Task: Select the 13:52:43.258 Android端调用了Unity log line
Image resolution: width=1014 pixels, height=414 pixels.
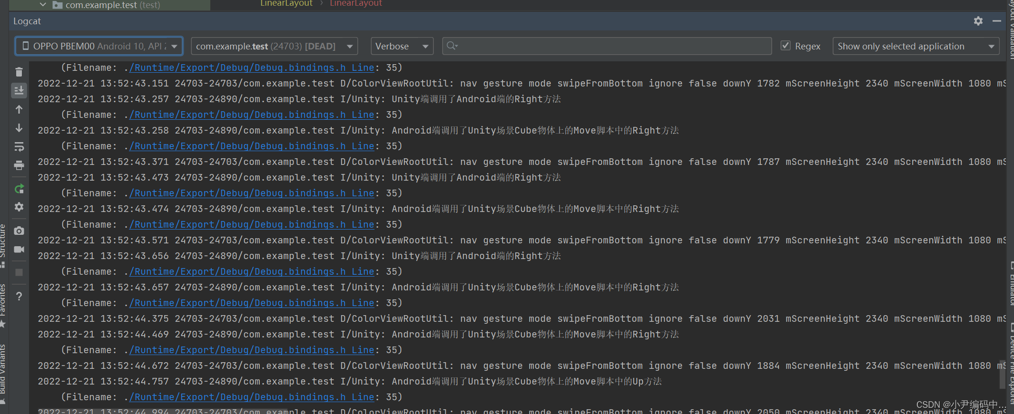Action: click(358, 130)
